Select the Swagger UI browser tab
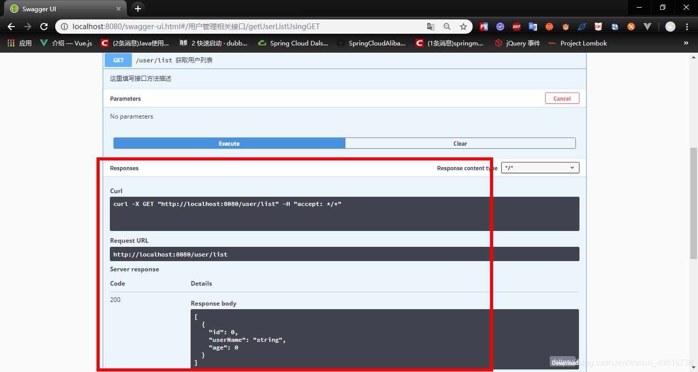 tap(65, 9)
